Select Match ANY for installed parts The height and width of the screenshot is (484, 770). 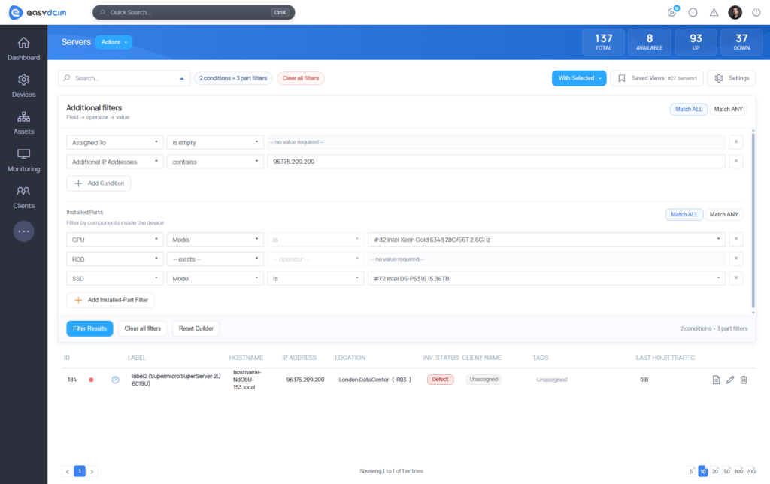click(724, 214)
